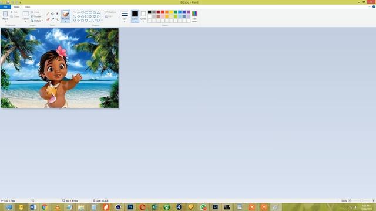The height and width of the screenshot is (211, 376).
Task: Choose the Curve shape
Action: coord(78,12)
